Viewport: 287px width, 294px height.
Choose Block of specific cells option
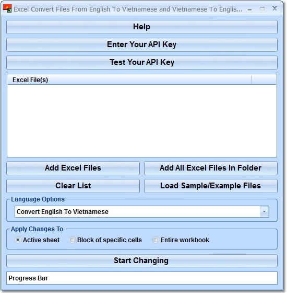click(105, 240)
